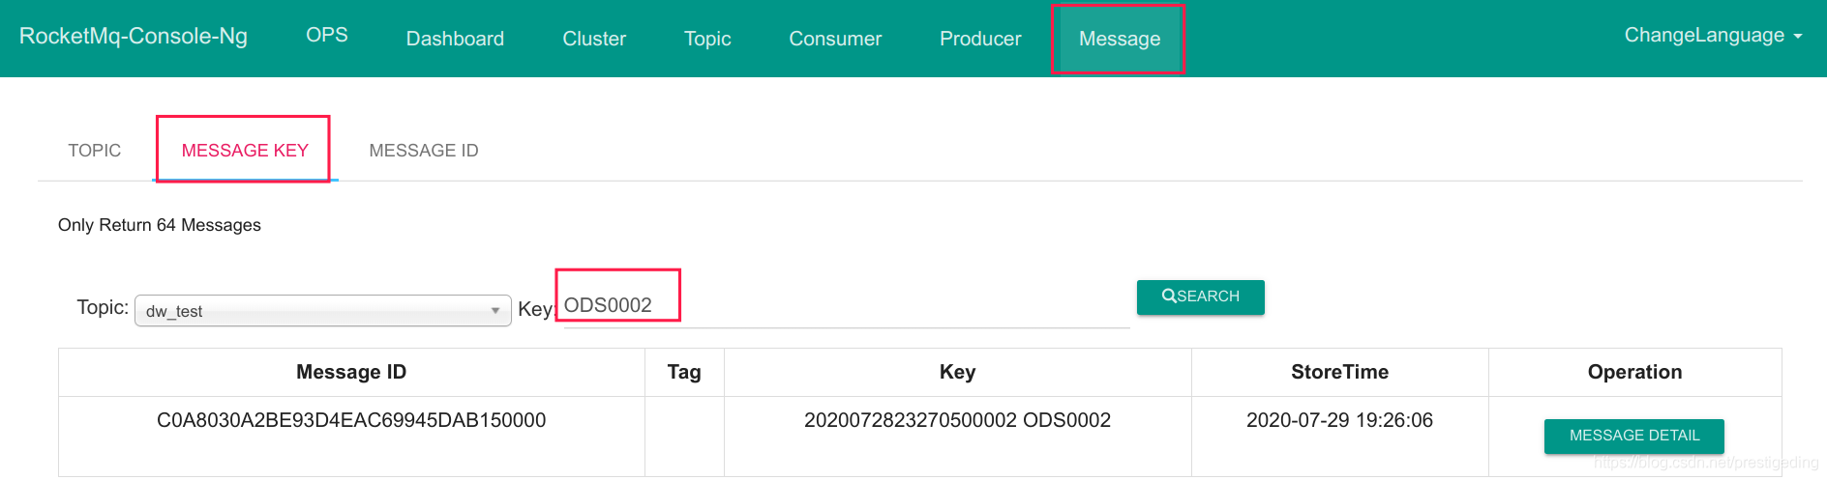Image resolution: width=1827 pixels, height=480 pixels.
Task: Click the Message ID column header
Action: tap(351, 372)
